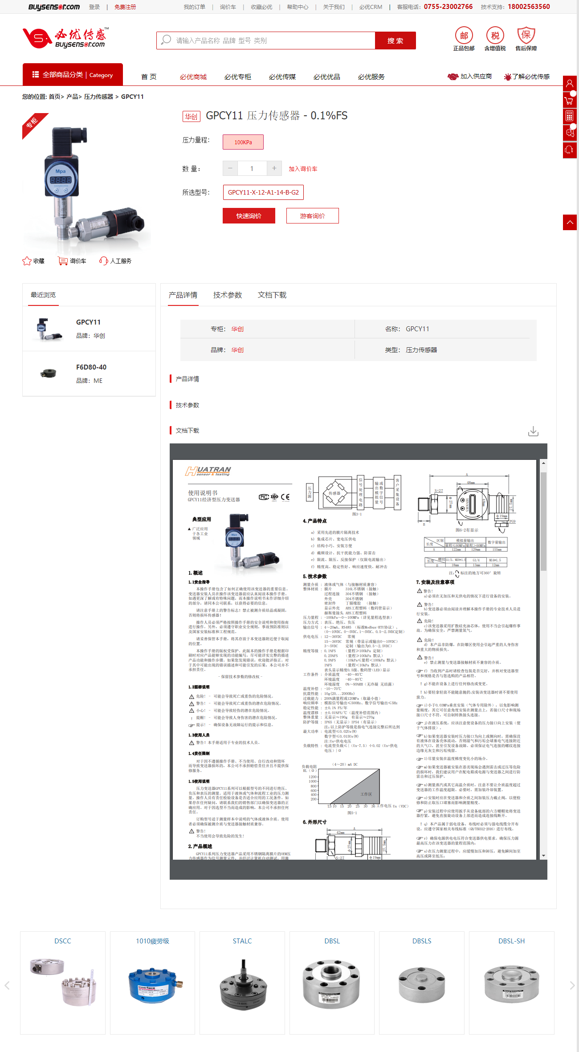Click document viewer scroll up arrow
The image size is (579, 1052).
(x=543, y=463)
